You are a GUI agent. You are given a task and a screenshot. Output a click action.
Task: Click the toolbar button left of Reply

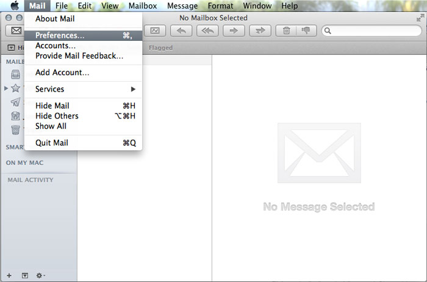click(x=155, y=31)
